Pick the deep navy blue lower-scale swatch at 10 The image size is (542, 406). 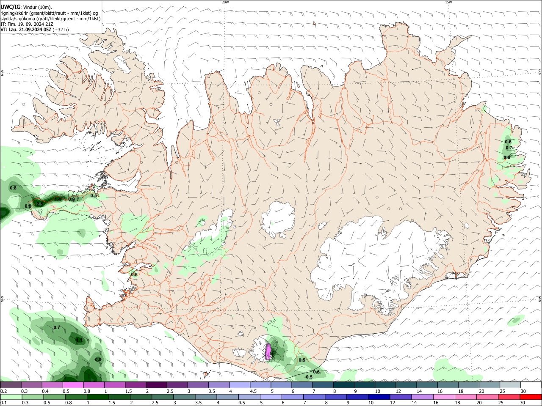point(379,397)
